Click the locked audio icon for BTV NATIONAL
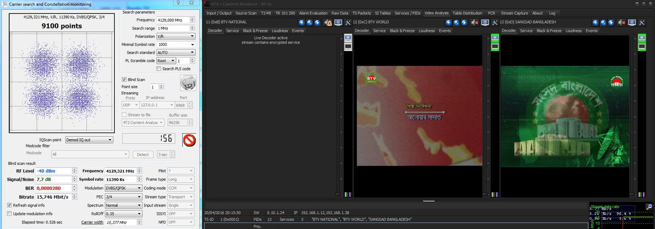The image size is (655, 229). [327, 22]
